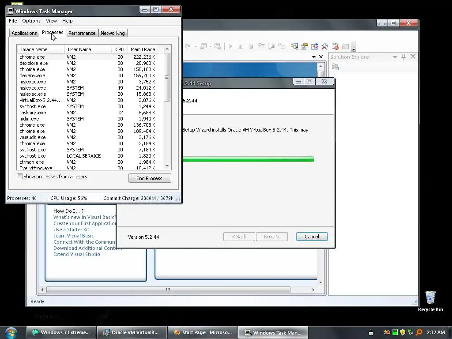Viewport: 452px width, 339px height.
Task: Click the Stop Debugging square icon
Action: [x=251, y=46]
